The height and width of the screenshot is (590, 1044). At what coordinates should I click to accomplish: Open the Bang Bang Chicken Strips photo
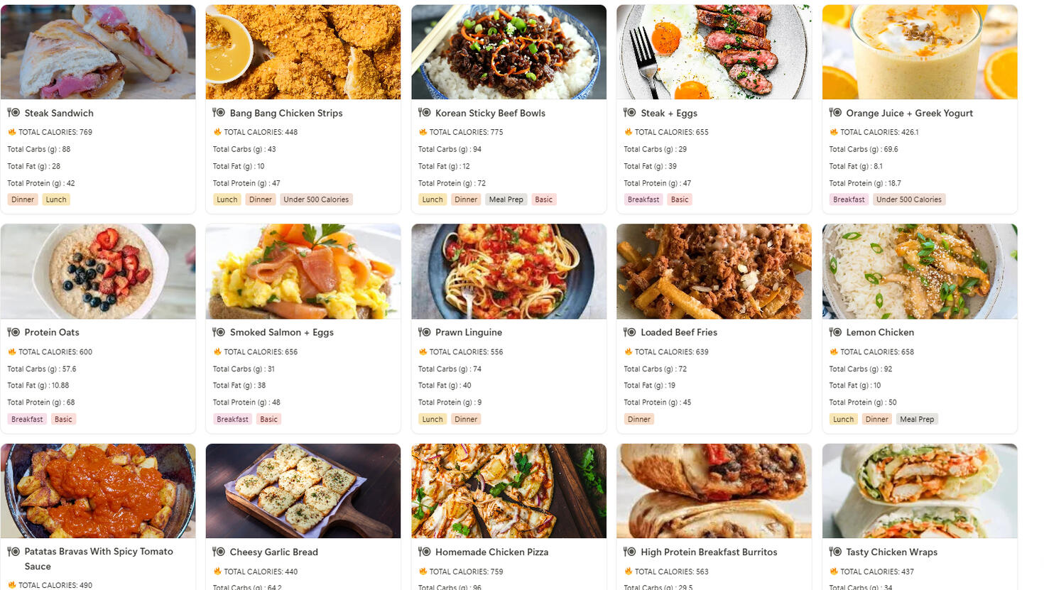303,52
